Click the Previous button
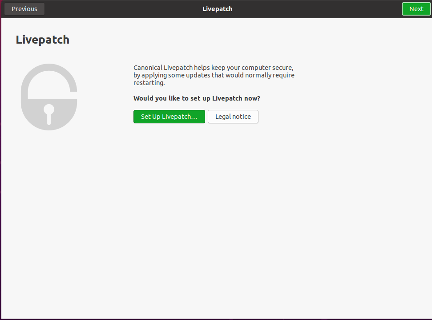This screenshot has width=432, height=320. pos(24,9)
